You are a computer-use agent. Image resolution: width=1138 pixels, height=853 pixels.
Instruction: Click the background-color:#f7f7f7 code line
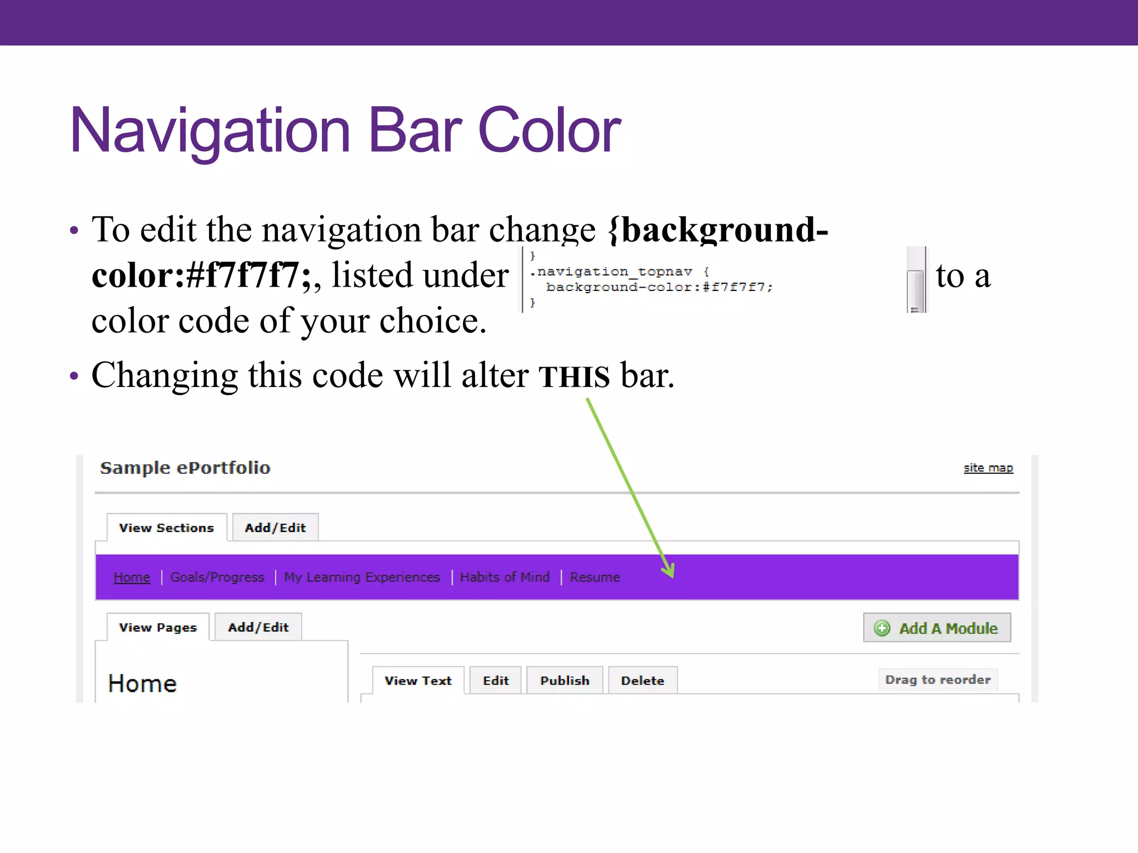pos(660,287)
